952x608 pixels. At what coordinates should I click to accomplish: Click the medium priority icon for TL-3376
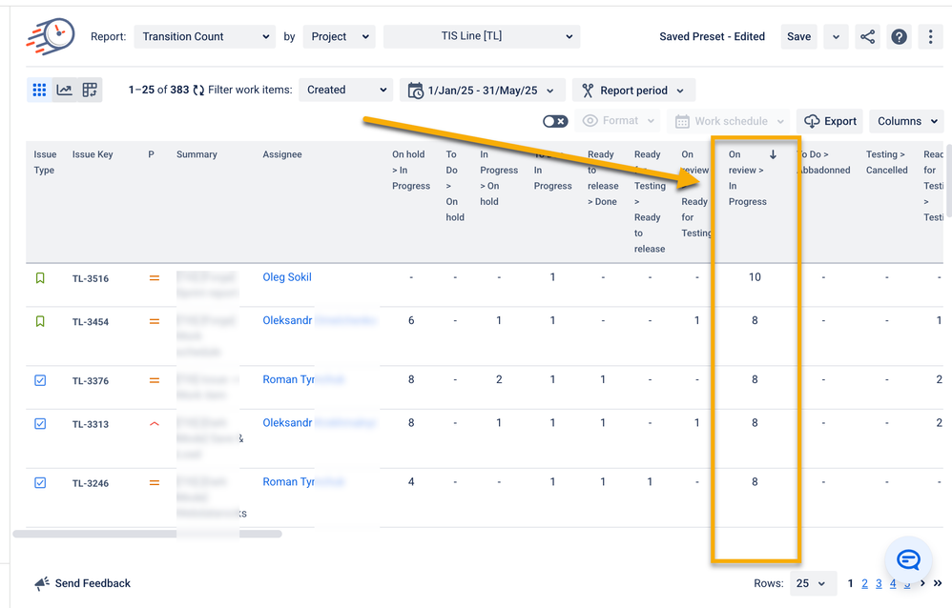pos(155,380)
